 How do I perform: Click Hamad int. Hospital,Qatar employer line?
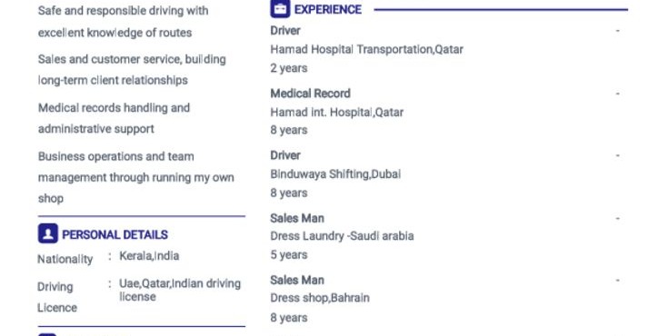(x=337, y=113)
